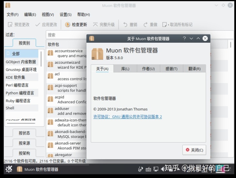Screen dimensions: 236x178
Task: Click the help question mark in About dialog title bar
Action: click(x=184, y=38)
